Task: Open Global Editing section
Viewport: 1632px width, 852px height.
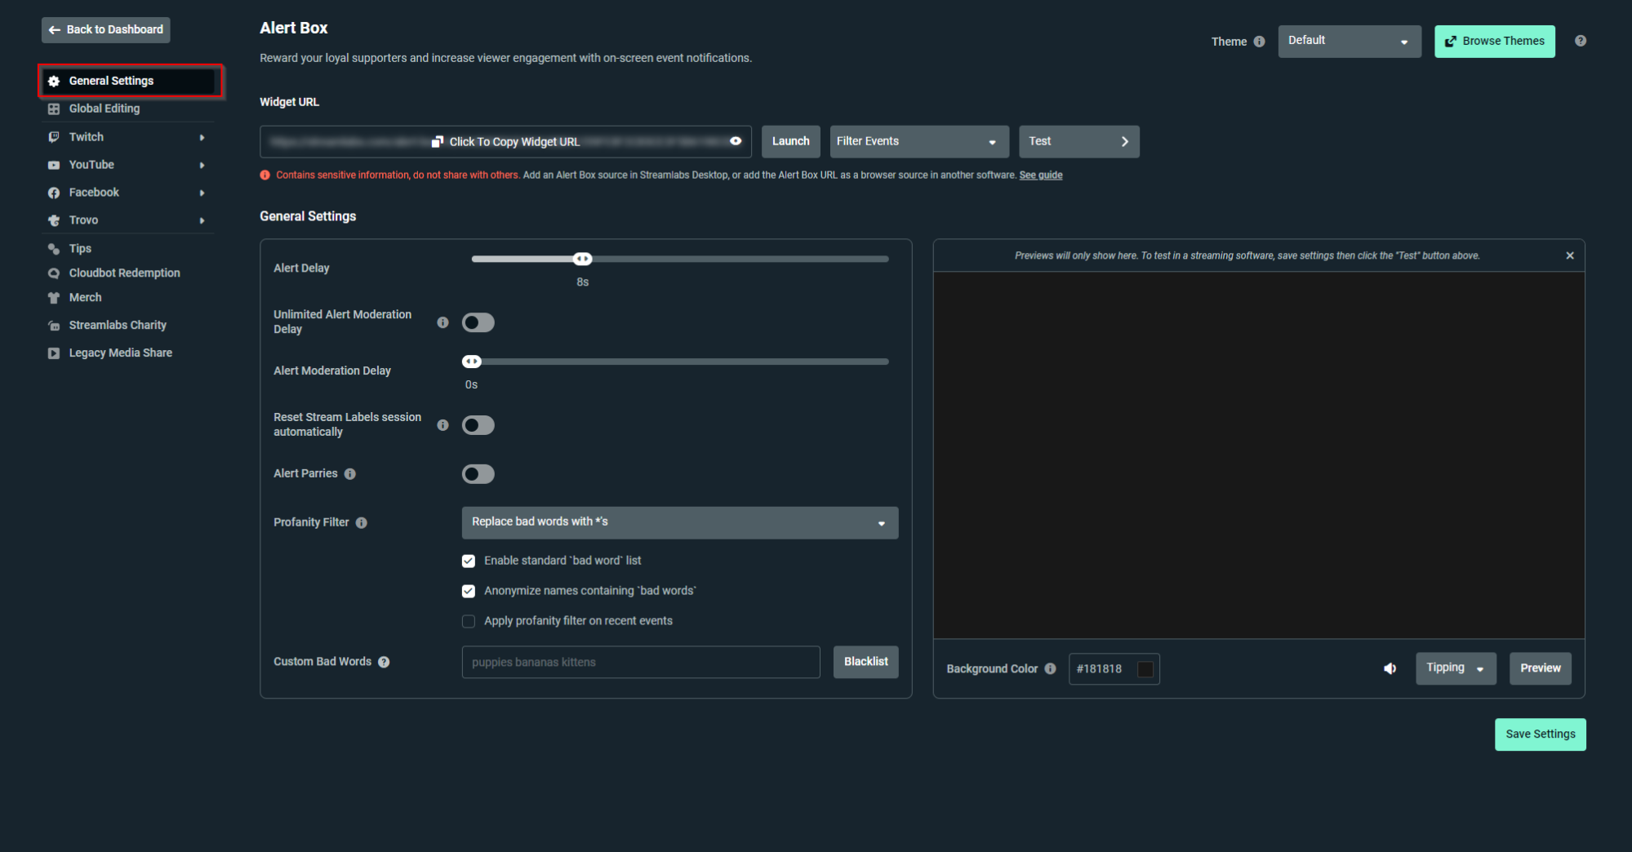Action: pos(128,109)
